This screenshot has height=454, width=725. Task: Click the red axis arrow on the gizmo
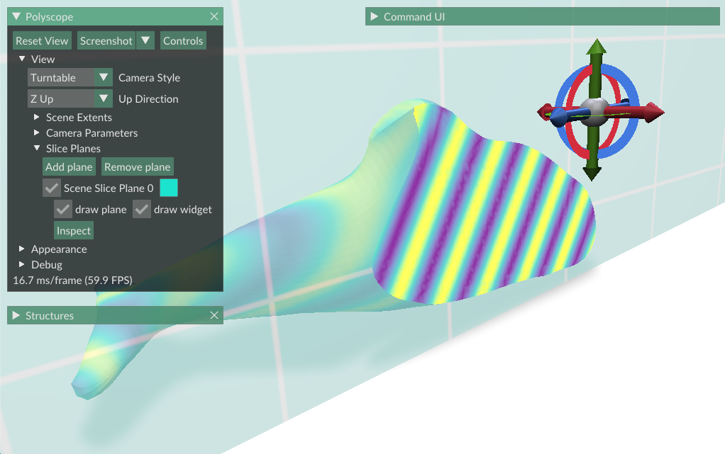point(651,110)
